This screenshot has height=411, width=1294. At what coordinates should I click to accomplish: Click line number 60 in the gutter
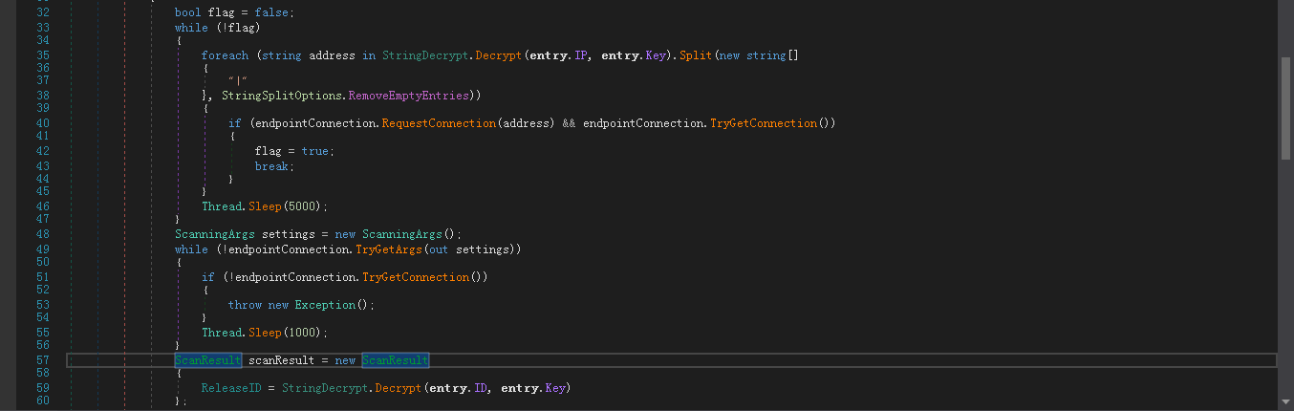point(43,401)
